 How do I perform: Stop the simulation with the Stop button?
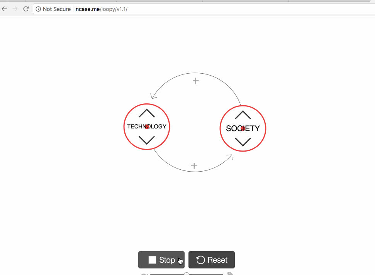click(161, 260)
